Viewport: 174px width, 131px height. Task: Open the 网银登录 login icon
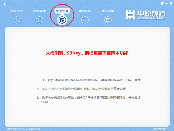(39, 20)
